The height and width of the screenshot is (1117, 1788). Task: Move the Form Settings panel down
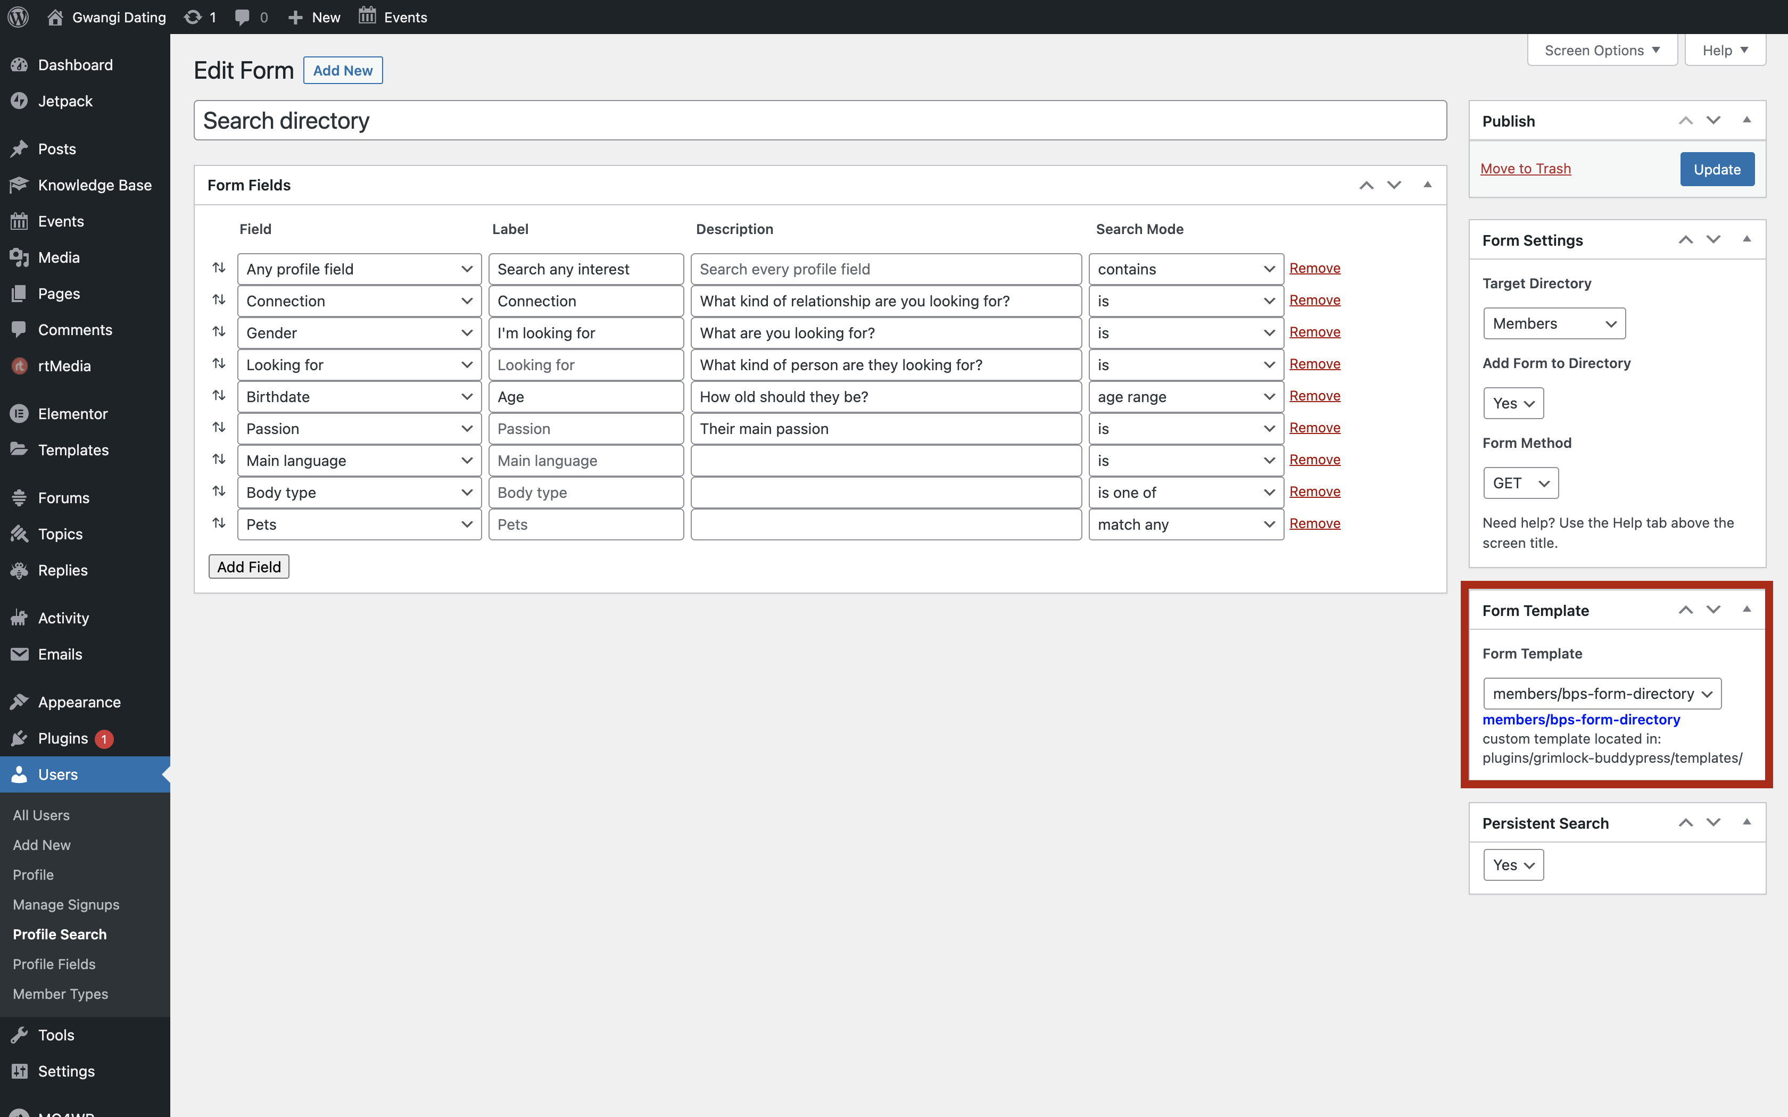[1712, 239]
